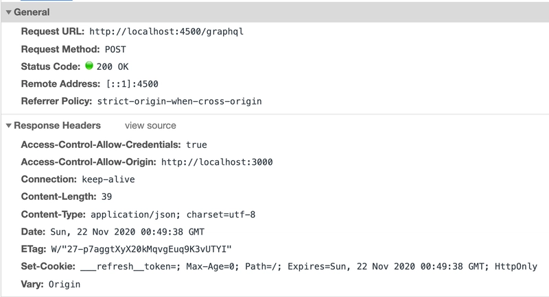549x297 pixels.
Task: Collapse the General section triangle
Action: 9,12
